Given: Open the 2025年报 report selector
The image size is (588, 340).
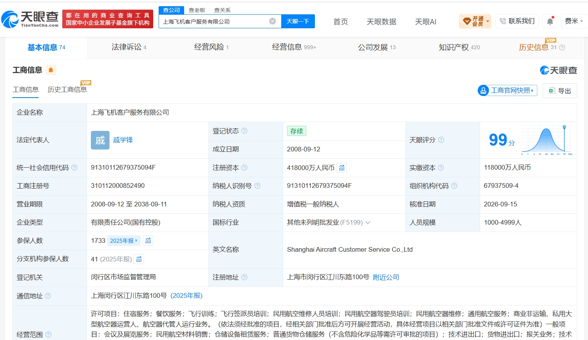Looking at the screenshot, I should 123,241.
